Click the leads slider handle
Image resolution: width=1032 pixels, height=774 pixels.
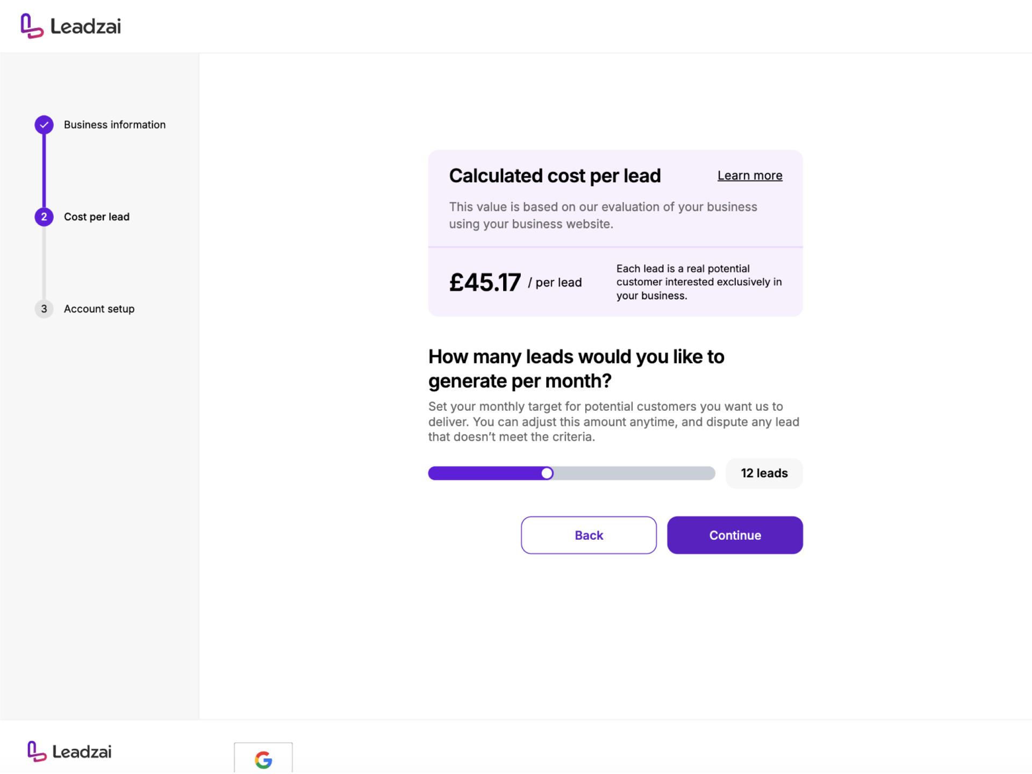(x=547, y=474)
